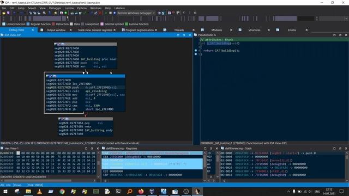
Task: Click the Enums tab icon
Action: point(278,30)
